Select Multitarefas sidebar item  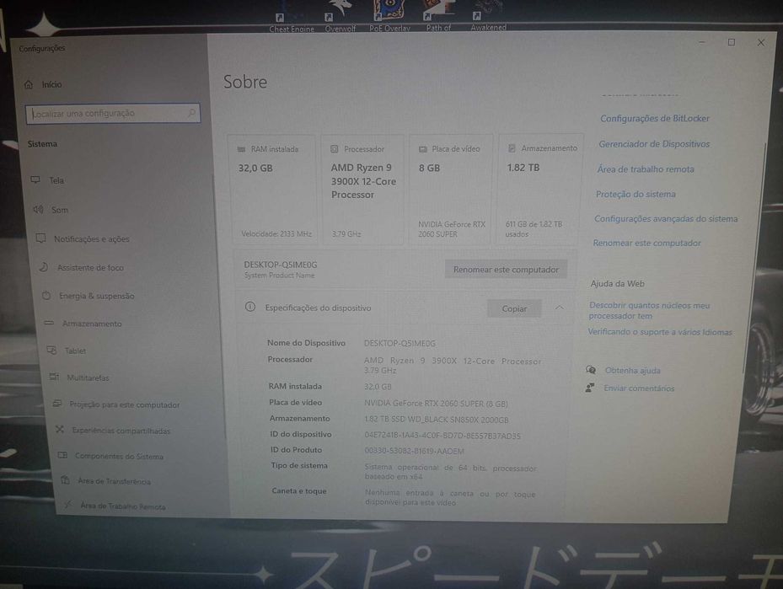tap(88, 377)
